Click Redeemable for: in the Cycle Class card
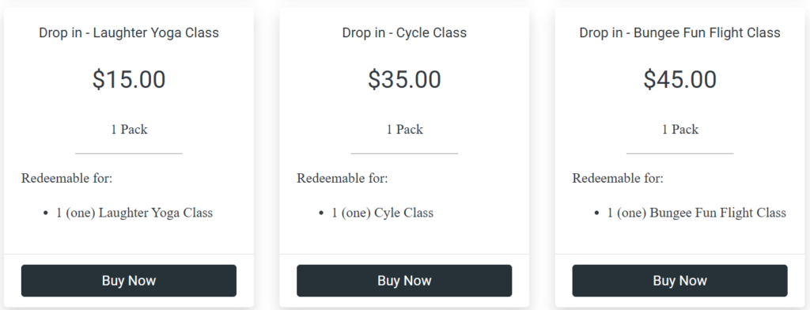 click(x=342, y=178)
